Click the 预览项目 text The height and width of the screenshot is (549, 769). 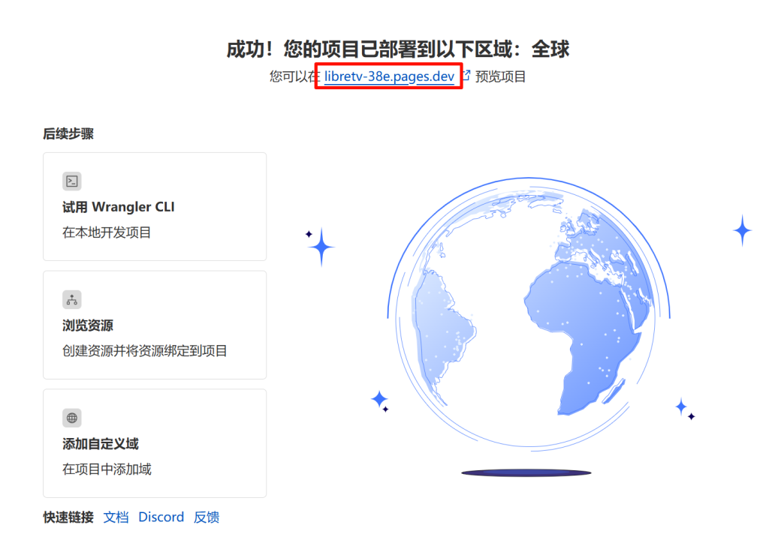500,76
